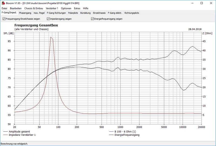
Task: Go to the Polarplots tab
Action: point(73,13)
